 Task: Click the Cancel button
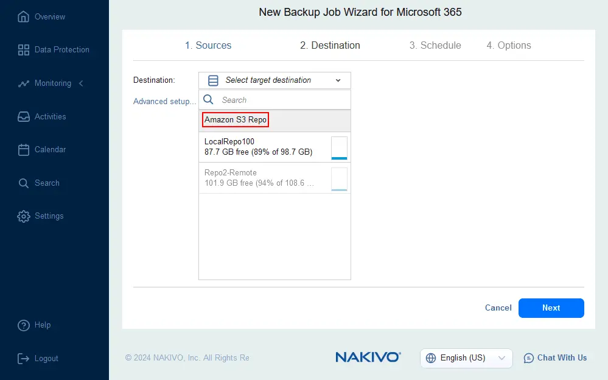(x=498, y=308)
